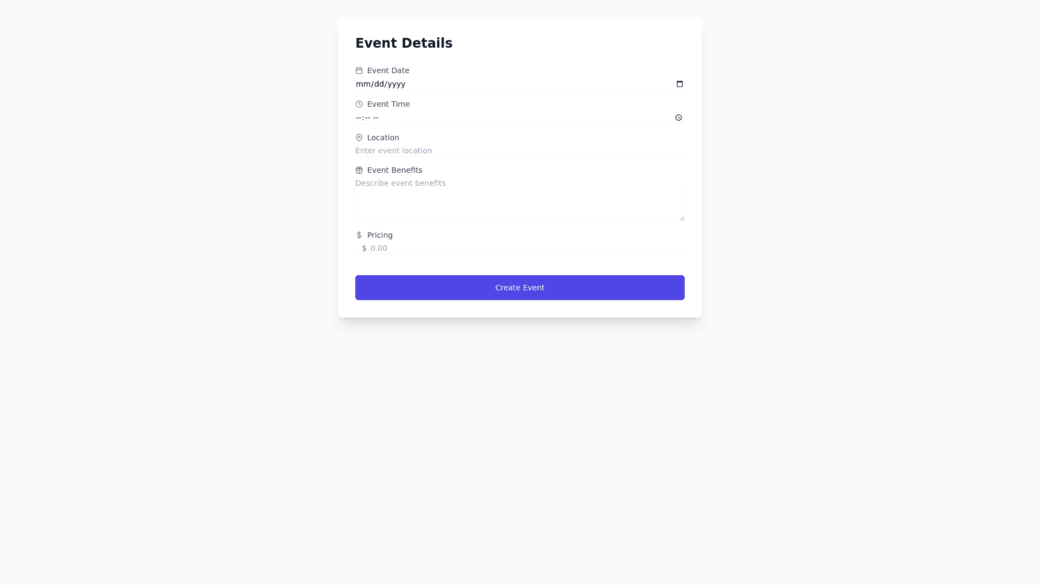Viewport: 1040px width, 585px height.
Task: Click the Describe event benefits textarea
Action: (519, 199)
